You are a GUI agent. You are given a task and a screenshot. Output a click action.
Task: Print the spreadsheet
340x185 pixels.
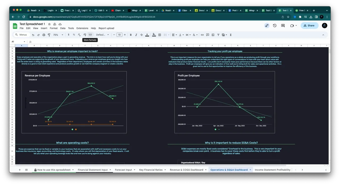pyautogui.click(x=44, y=35)
